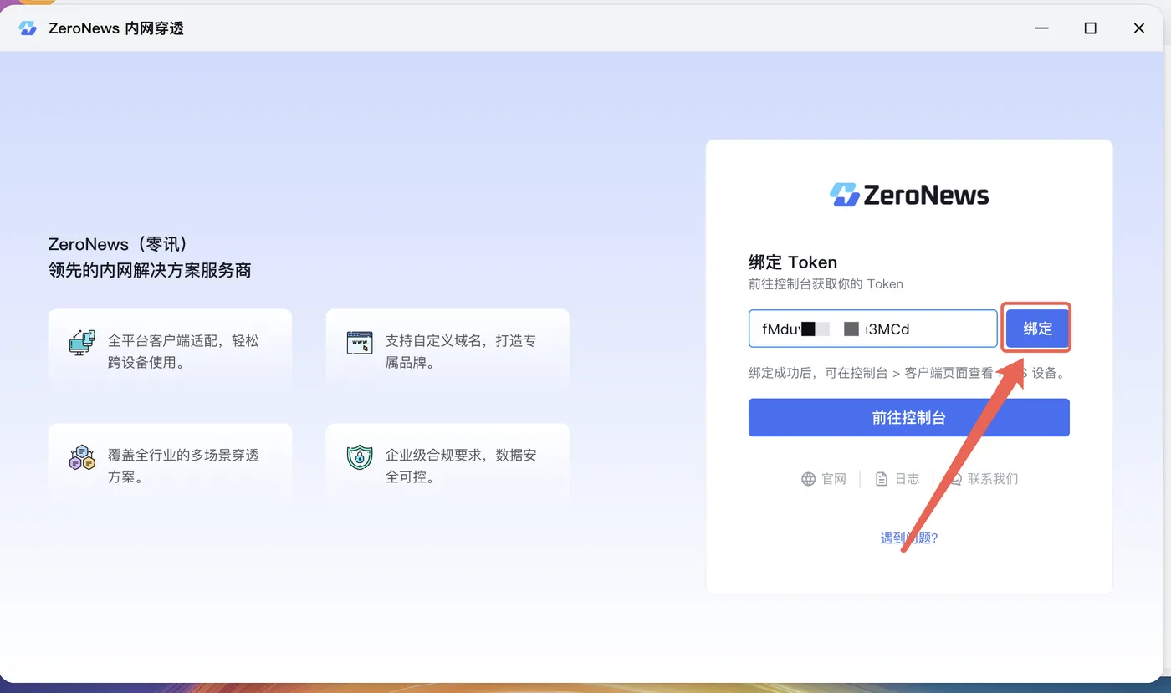1171x693 pixels.
Task: Click the large ZeroNews logo in login card
Action: tap(909, 195)
